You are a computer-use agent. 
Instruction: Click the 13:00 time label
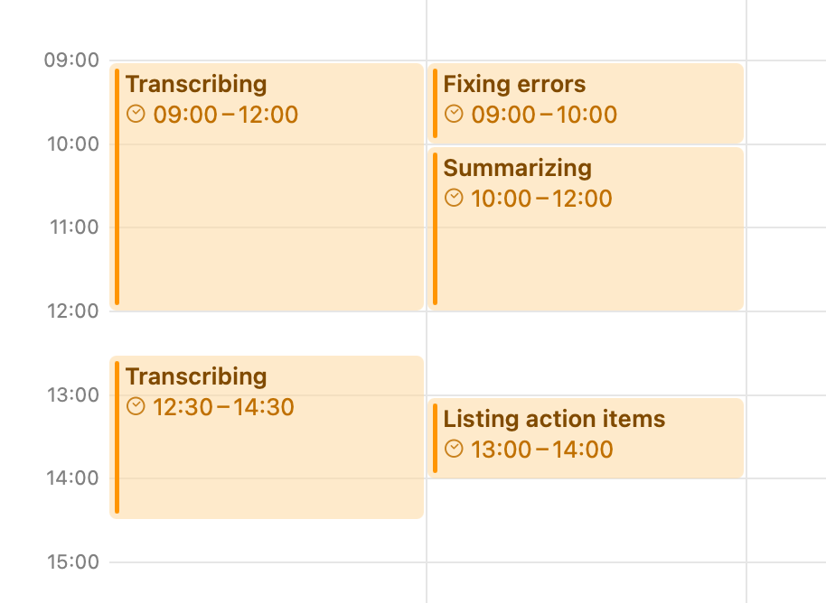click(x=72, y=394)
